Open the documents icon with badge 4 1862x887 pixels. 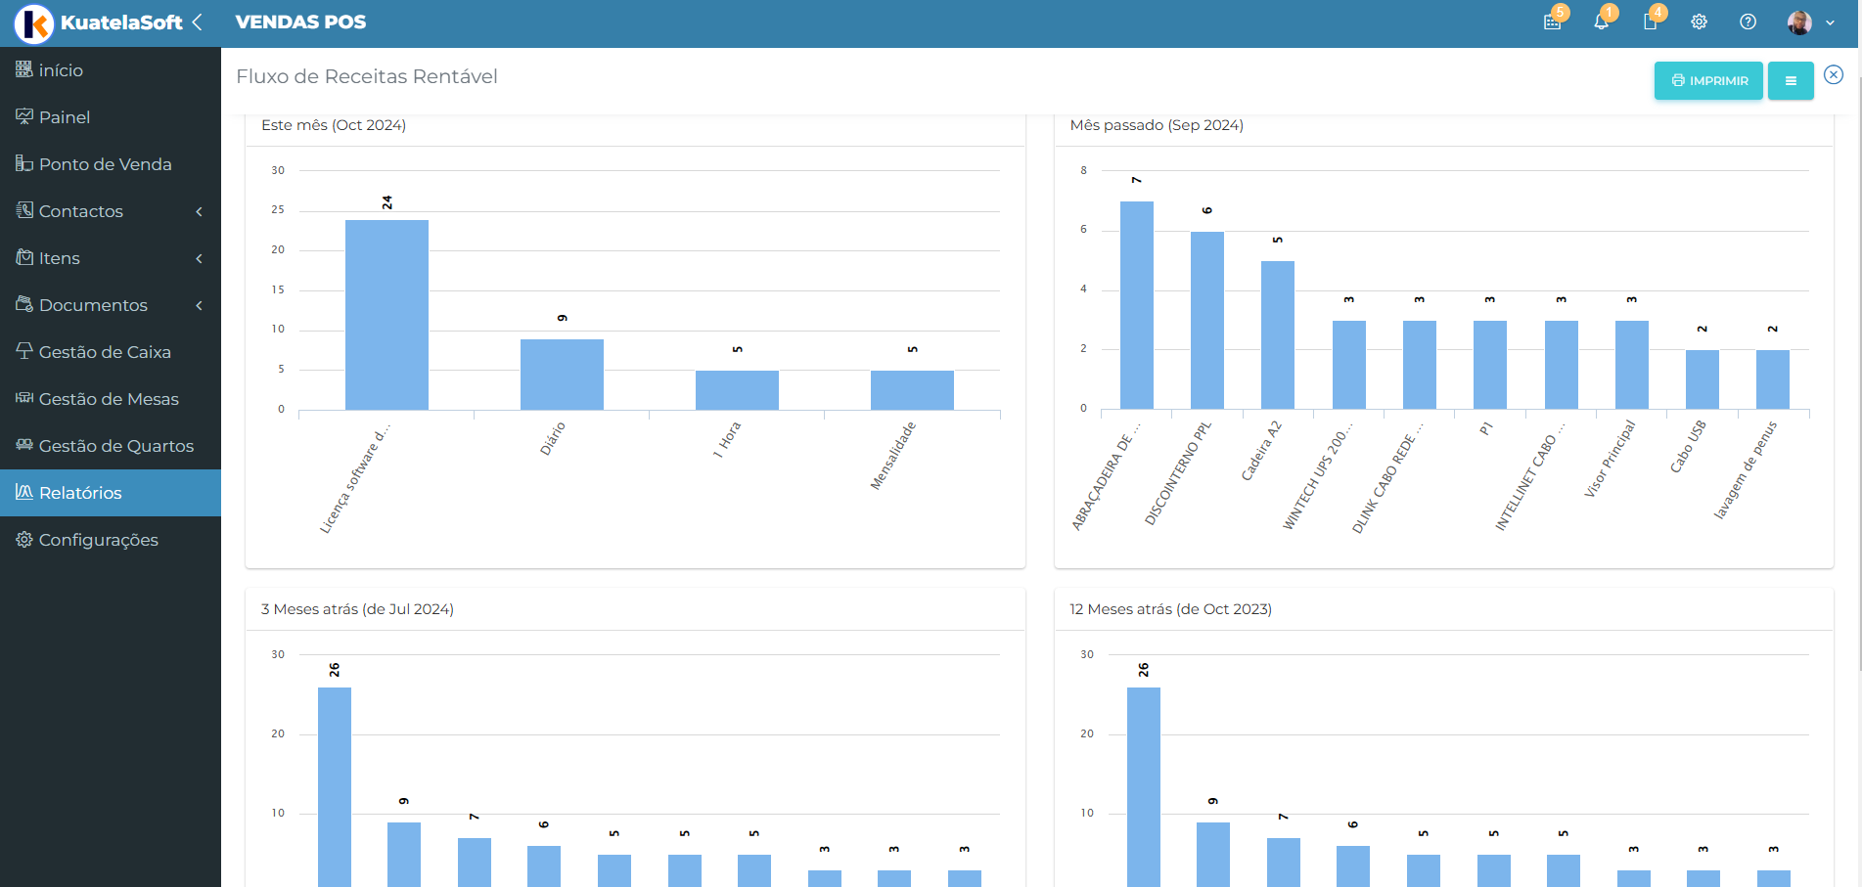point(1651,22)
